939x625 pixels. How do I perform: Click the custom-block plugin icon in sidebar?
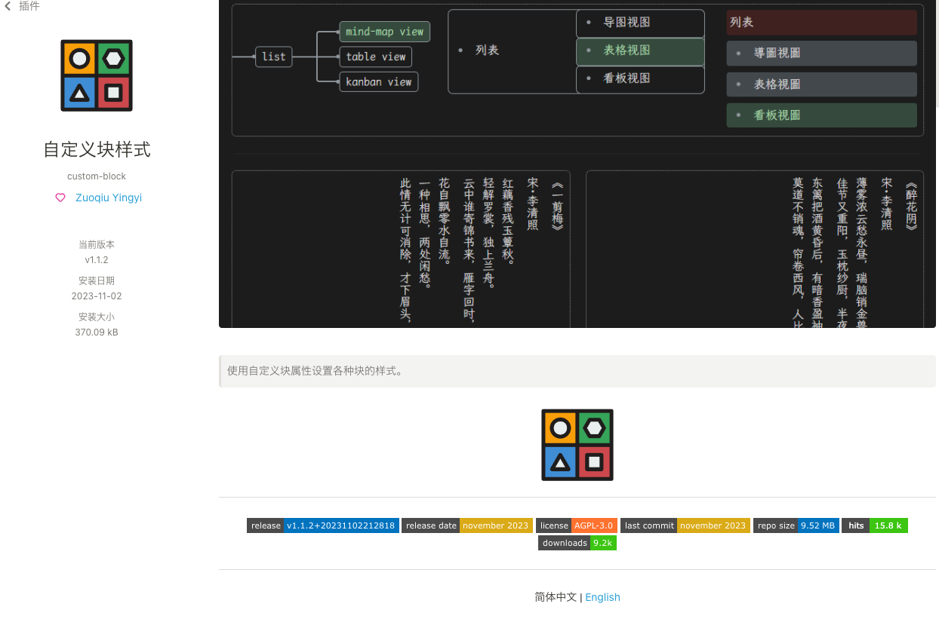97,75
